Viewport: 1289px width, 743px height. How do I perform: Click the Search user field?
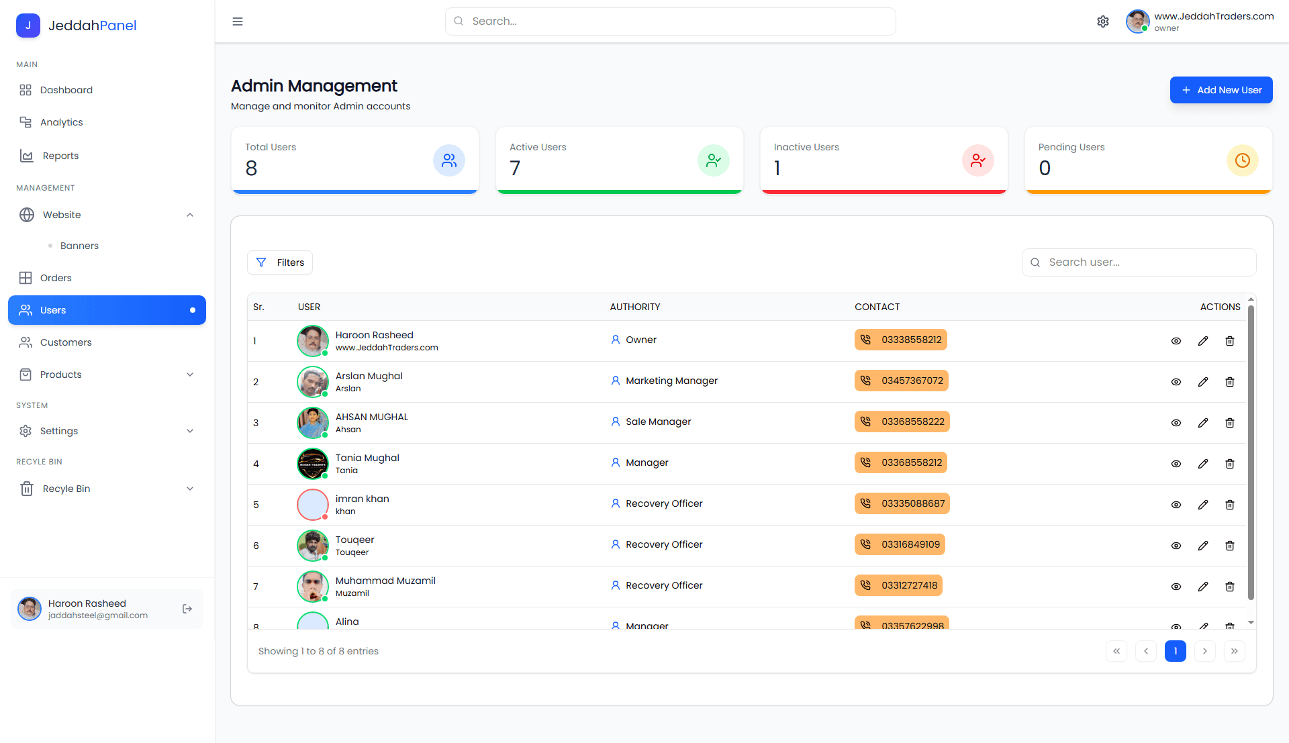pos(1139,262)
